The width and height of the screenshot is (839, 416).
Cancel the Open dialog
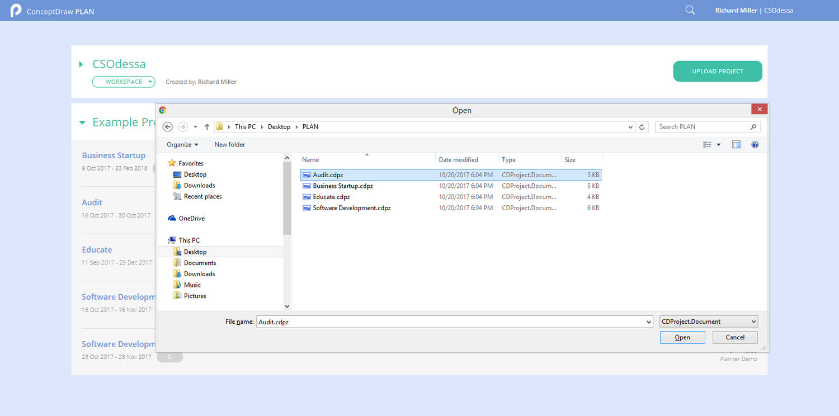tap(735, 338)
